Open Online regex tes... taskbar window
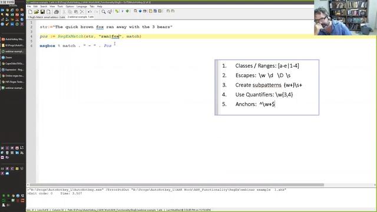 (x=12, y=76)
